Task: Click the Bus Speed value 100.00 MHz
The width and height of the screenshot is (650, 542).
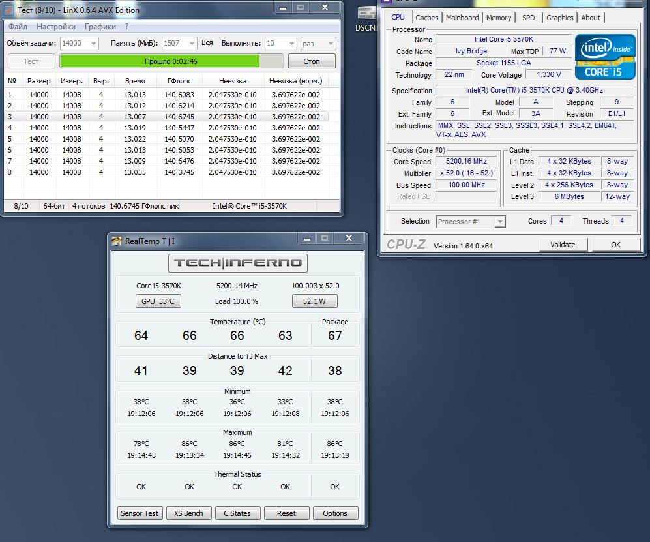Action: (x=466, y=185)
